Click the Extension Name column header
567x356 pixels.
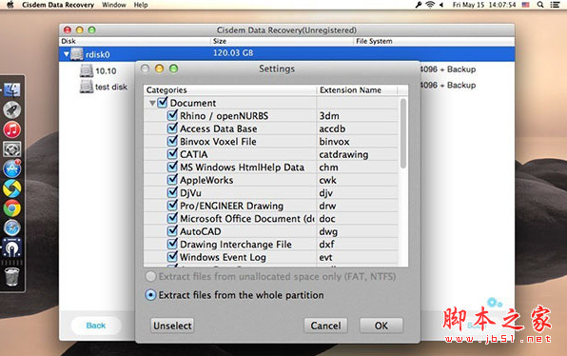point(357,89)
